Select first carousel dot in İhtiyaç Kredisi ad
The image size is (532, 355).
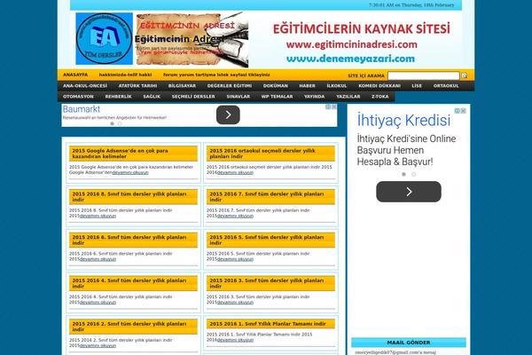[x=403, y=174]
